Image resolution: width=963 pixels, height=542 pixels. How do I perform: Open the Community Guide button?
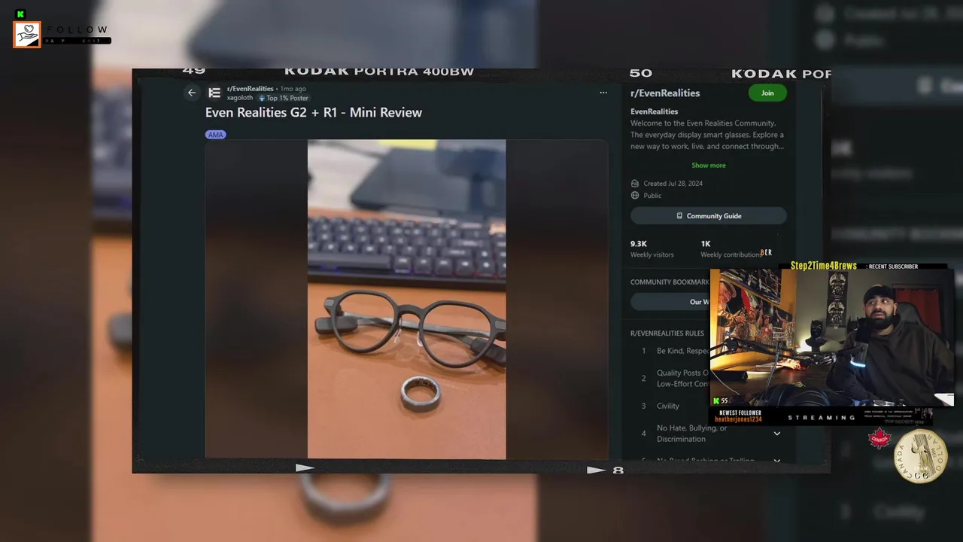click(709, 216)
